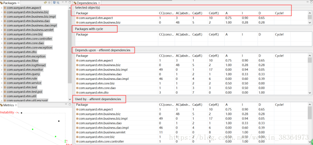Expand com.sunyard.vtm.aspect in Packages tree
This screenshot has width=313, height=145.
point(2,8)
